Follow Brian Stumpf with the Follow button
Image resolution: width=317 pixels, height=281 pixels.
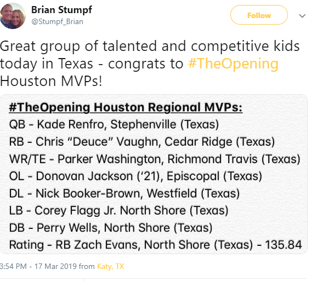pyautogui.click(x=259, y=15)
